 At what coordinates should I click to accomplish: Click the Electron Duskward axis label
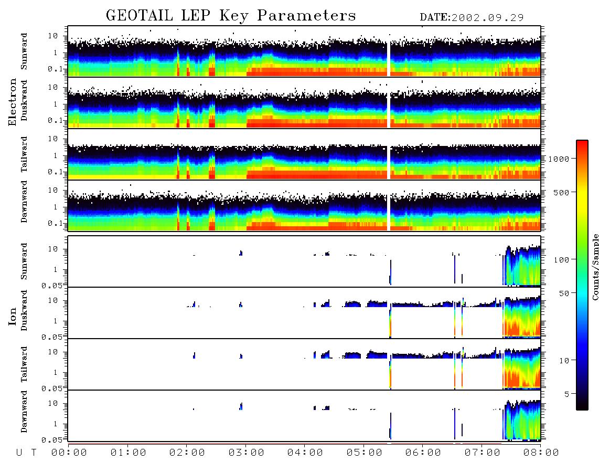click(x=24, y=100)
